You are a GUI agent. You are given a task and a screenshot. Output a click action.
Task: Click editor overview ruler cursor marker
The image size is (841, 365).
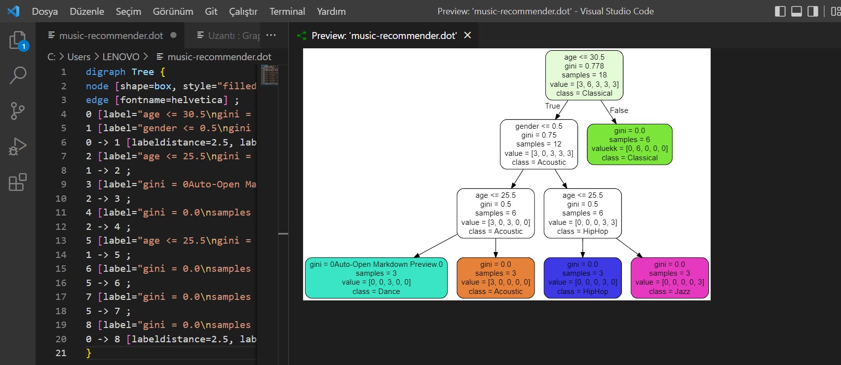283,233
